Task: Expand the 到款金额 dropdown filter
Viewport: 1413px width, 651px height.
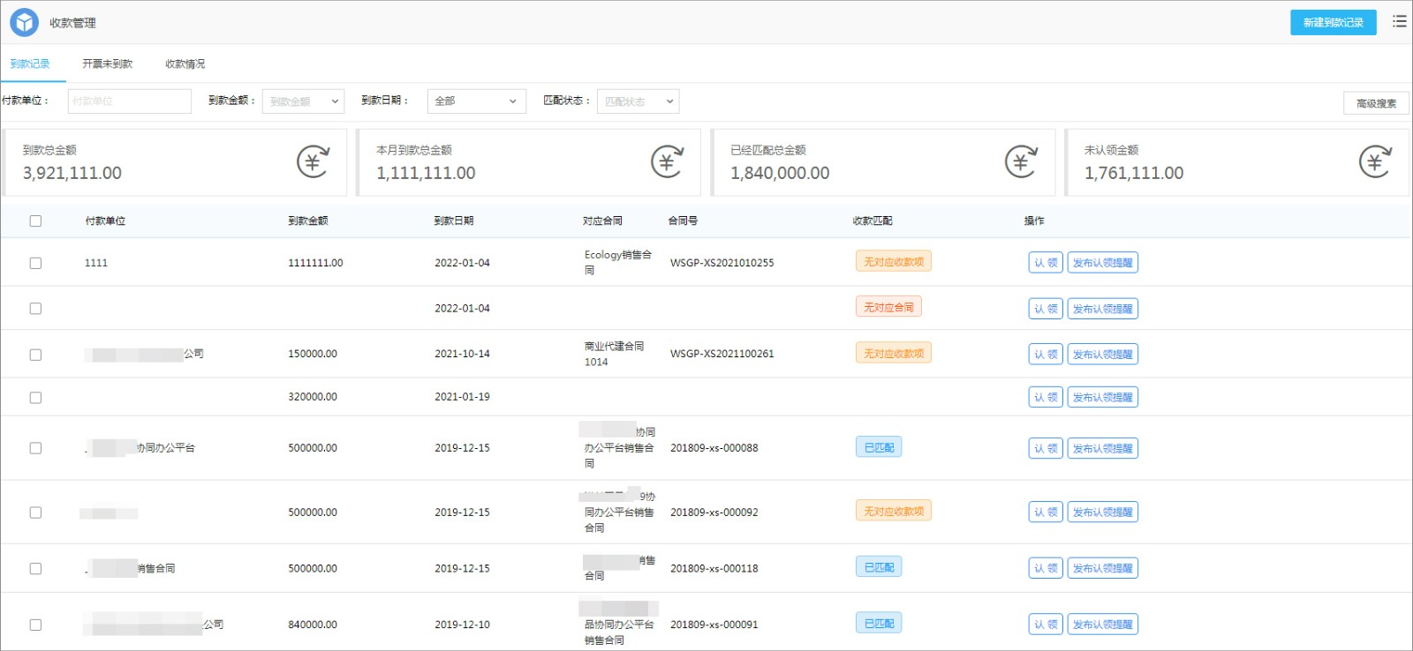Action: coord(303,101)
